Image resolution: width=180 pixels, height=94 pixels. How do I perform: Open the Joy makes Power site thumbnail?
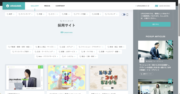coord(25,78)
